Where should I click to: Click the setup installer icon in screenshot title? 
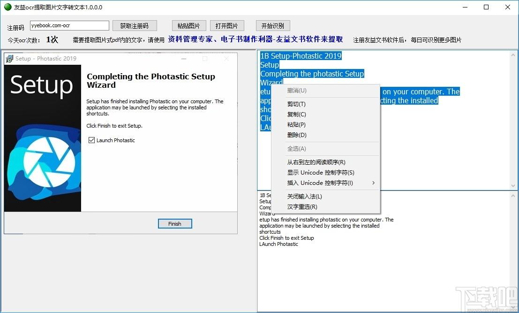(x=9, y=59)
